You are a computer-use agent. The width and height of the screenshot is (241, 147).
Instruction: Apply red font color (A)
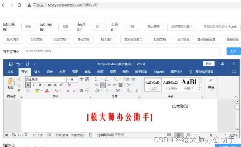[x=47, y=91]
